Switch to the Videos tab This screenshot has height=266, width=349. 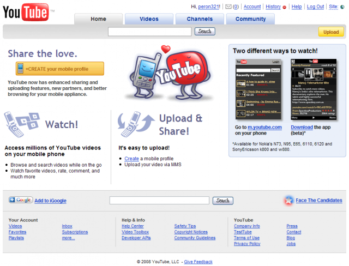(149, 19)
